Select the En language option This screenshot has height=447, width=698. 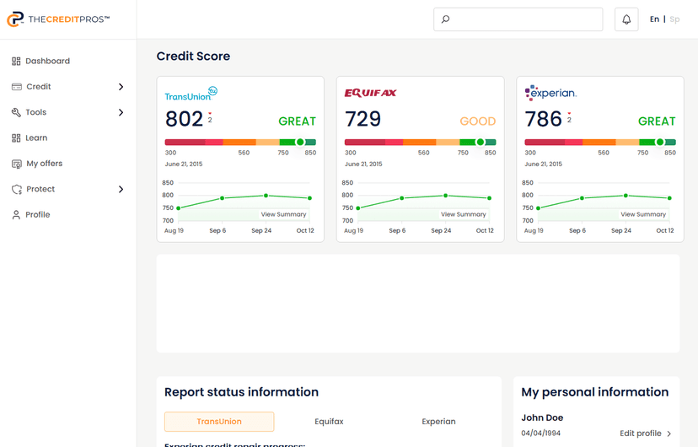pos(654,19)
